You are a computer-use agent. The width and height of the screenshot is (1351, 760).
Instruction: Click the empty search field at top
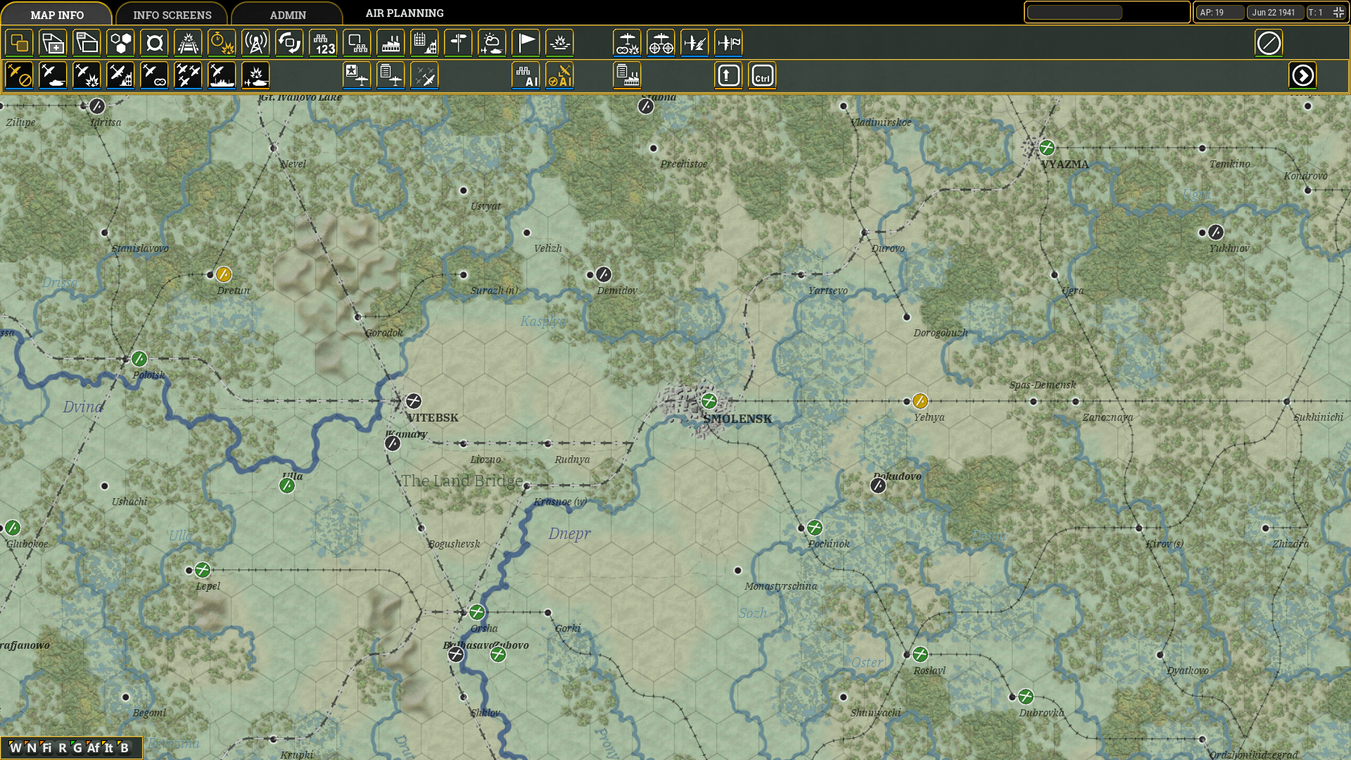coord(1074,12)
